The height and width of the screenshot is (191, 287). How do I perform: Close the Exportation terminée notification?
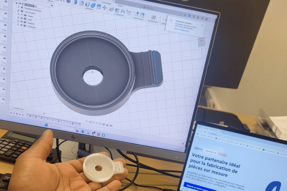coord(202,26)
